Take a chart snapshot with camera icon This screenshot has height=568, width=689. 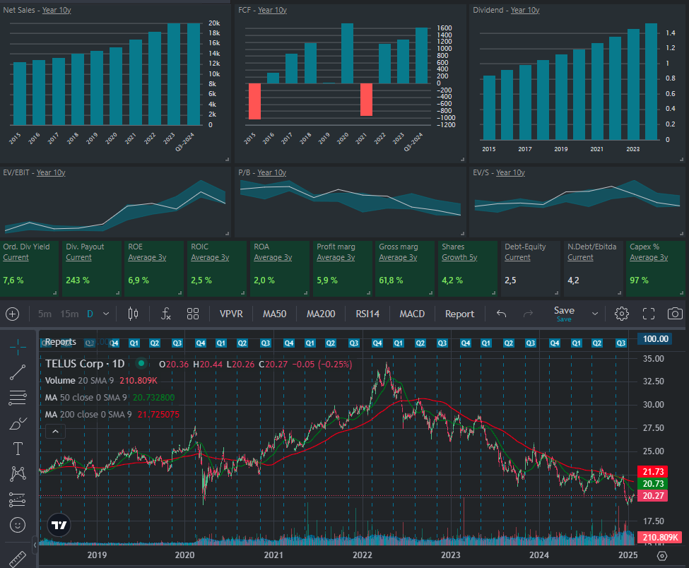[675, 314]
